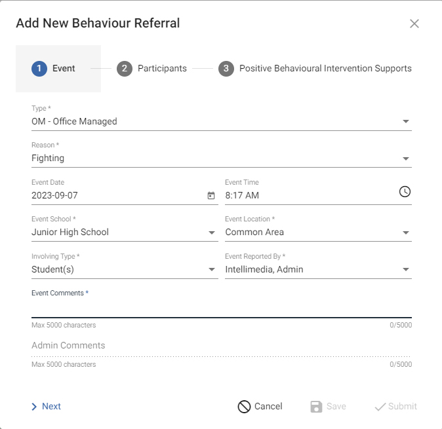Open the Event Reported By dropdown
The image size is (442, 429).
click(x=405, y=269)
